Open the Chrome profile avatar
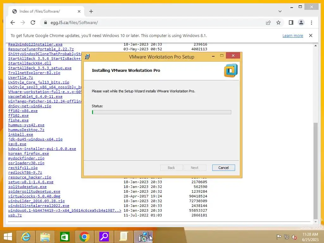This screenshot has height=243, width=324. coord(301,22)
